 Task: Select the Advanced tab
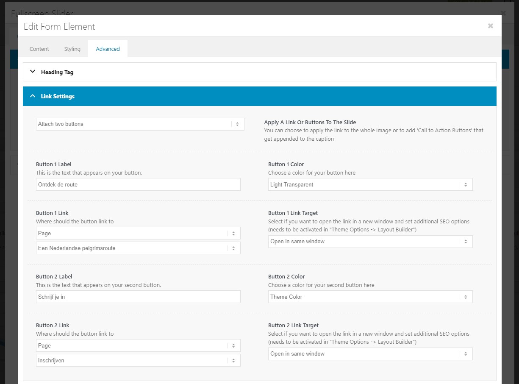[x=108, y=49]
